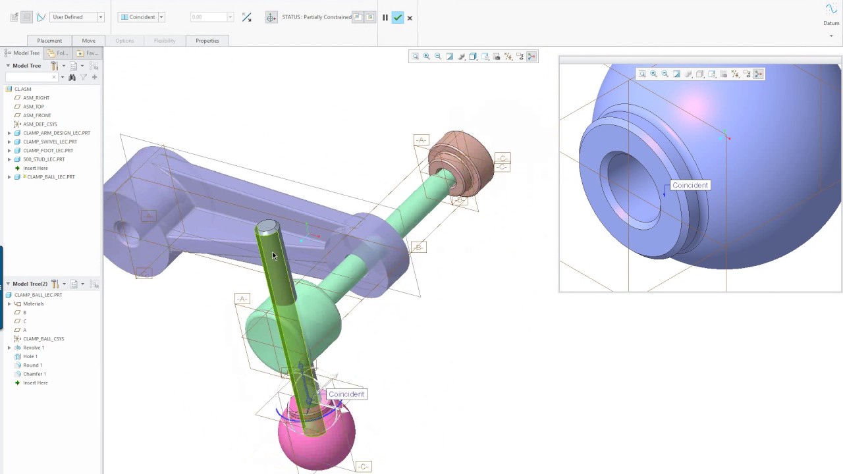Open tree columns/display options icon in Model Tree
The image size is (843, 474).
pos(74,66)
